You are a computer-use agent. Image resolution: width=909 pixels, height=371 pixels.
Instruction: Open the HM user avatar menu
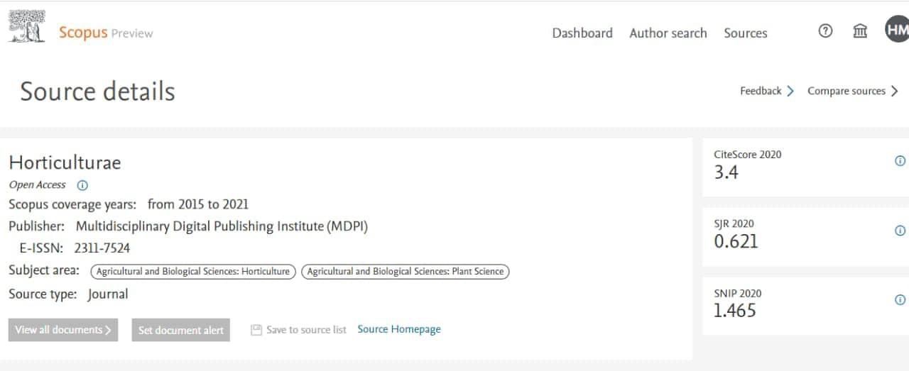[x=897, y=30]
